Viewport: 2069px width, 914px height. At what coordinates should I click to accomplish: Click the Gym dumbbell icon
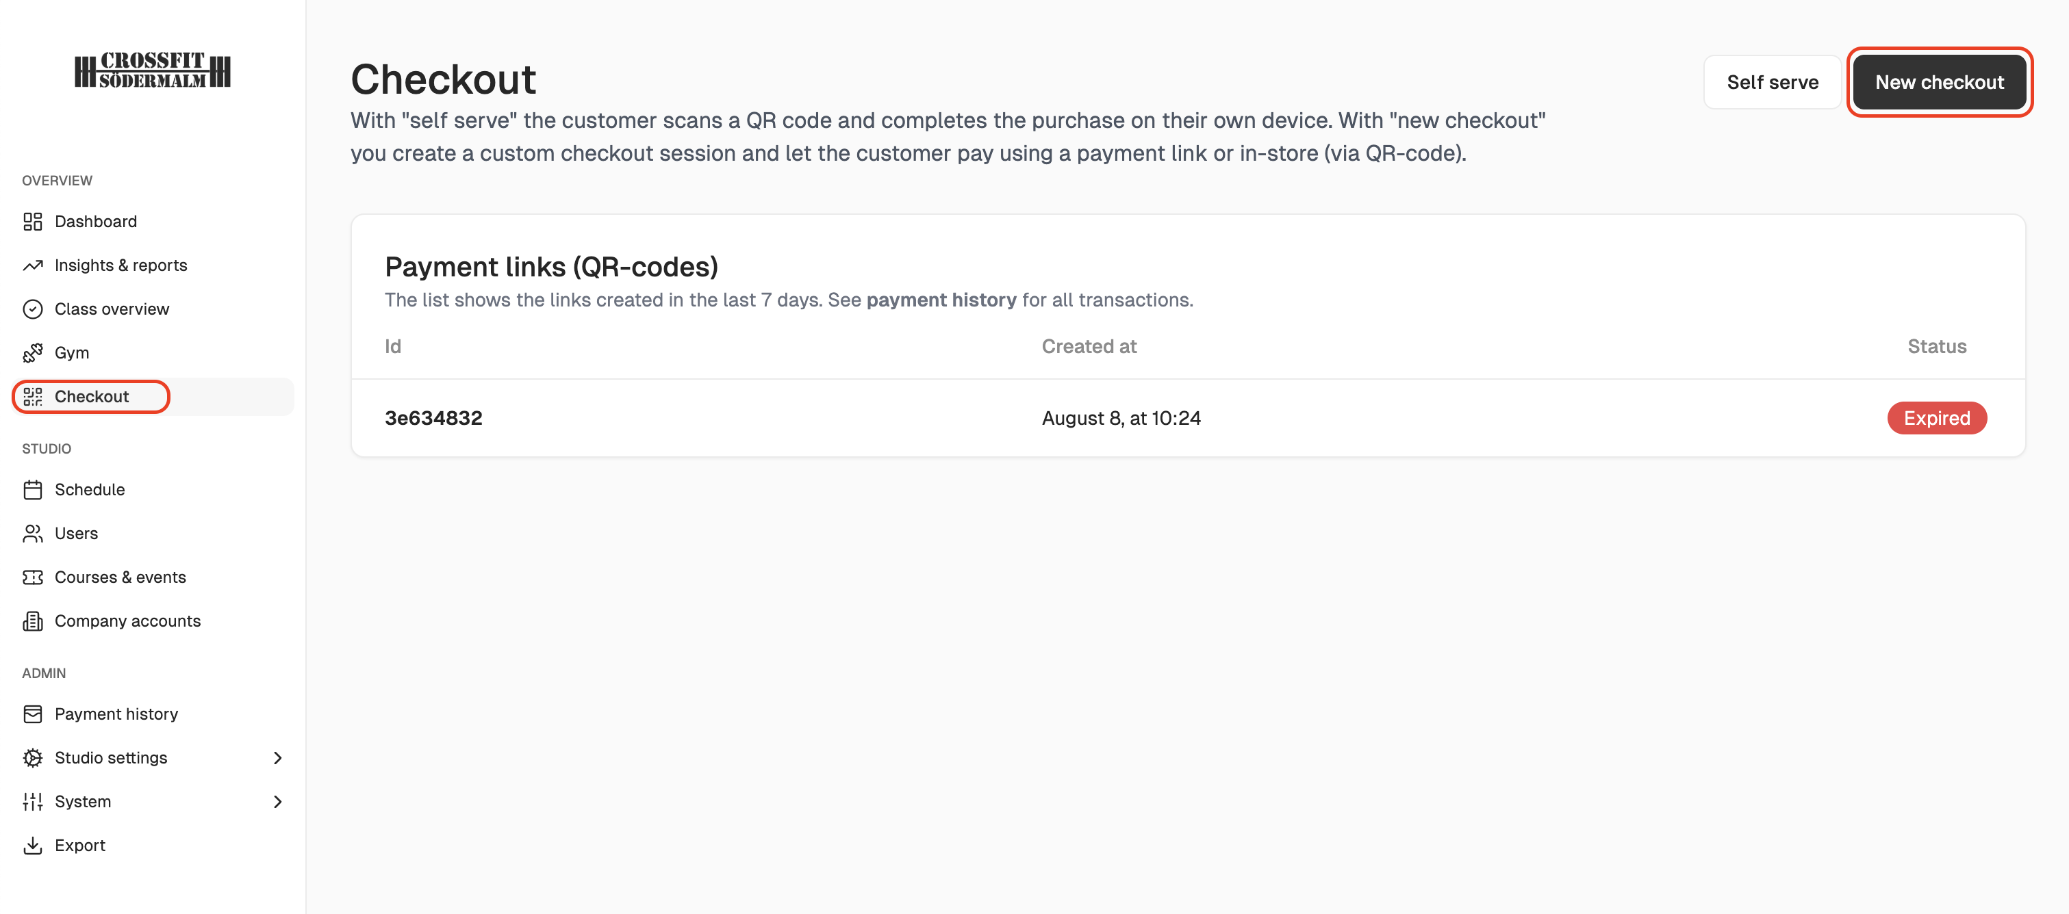pos(33,353)
